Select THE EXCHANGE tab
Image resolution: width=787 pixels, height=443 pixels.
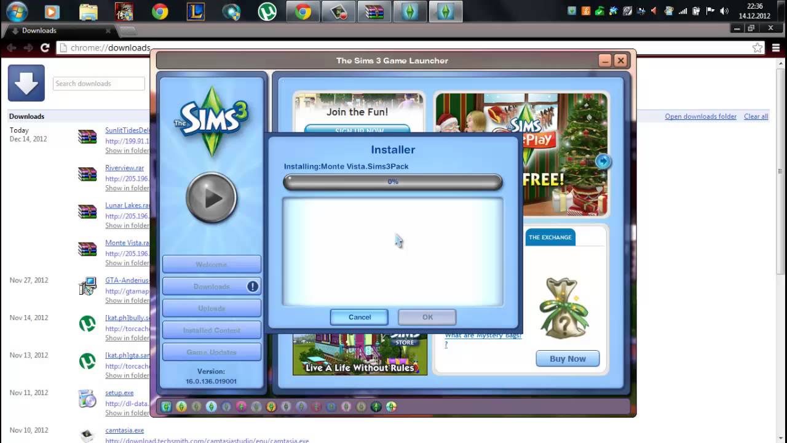550,237
